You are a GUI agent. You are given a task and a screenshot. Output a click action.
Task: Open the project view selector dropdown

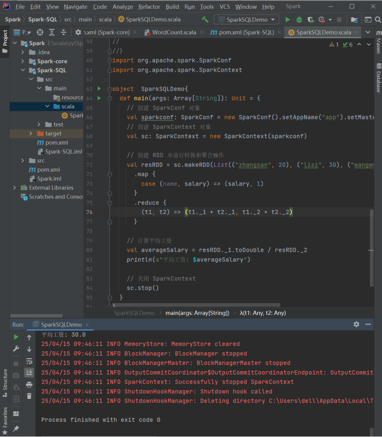(23, 32)
